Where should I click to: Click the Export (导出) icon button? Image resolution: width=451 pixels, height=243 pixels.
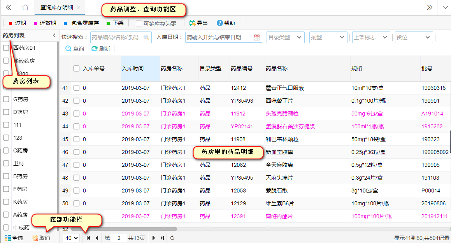[x=192, y=23]
